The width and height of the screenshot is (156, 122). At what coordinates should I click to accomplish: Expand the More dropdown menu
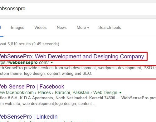click(x=83, y=28)
